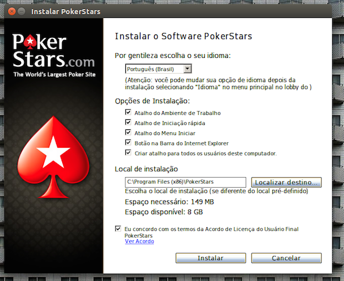Click the 'Instalar PokerStars' title bar text
Screen dimensions: 344x281
[x=66, y=12]
